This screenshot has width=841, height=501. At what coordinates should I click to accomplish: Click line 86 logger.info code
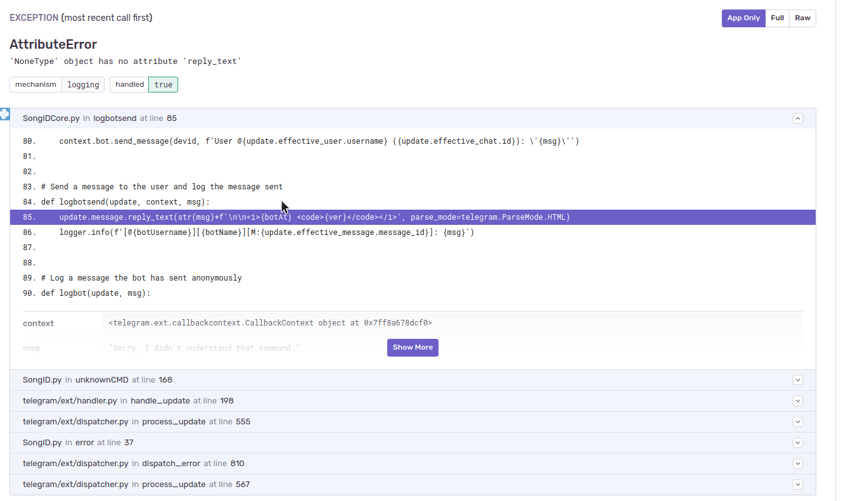pos(267,232)
